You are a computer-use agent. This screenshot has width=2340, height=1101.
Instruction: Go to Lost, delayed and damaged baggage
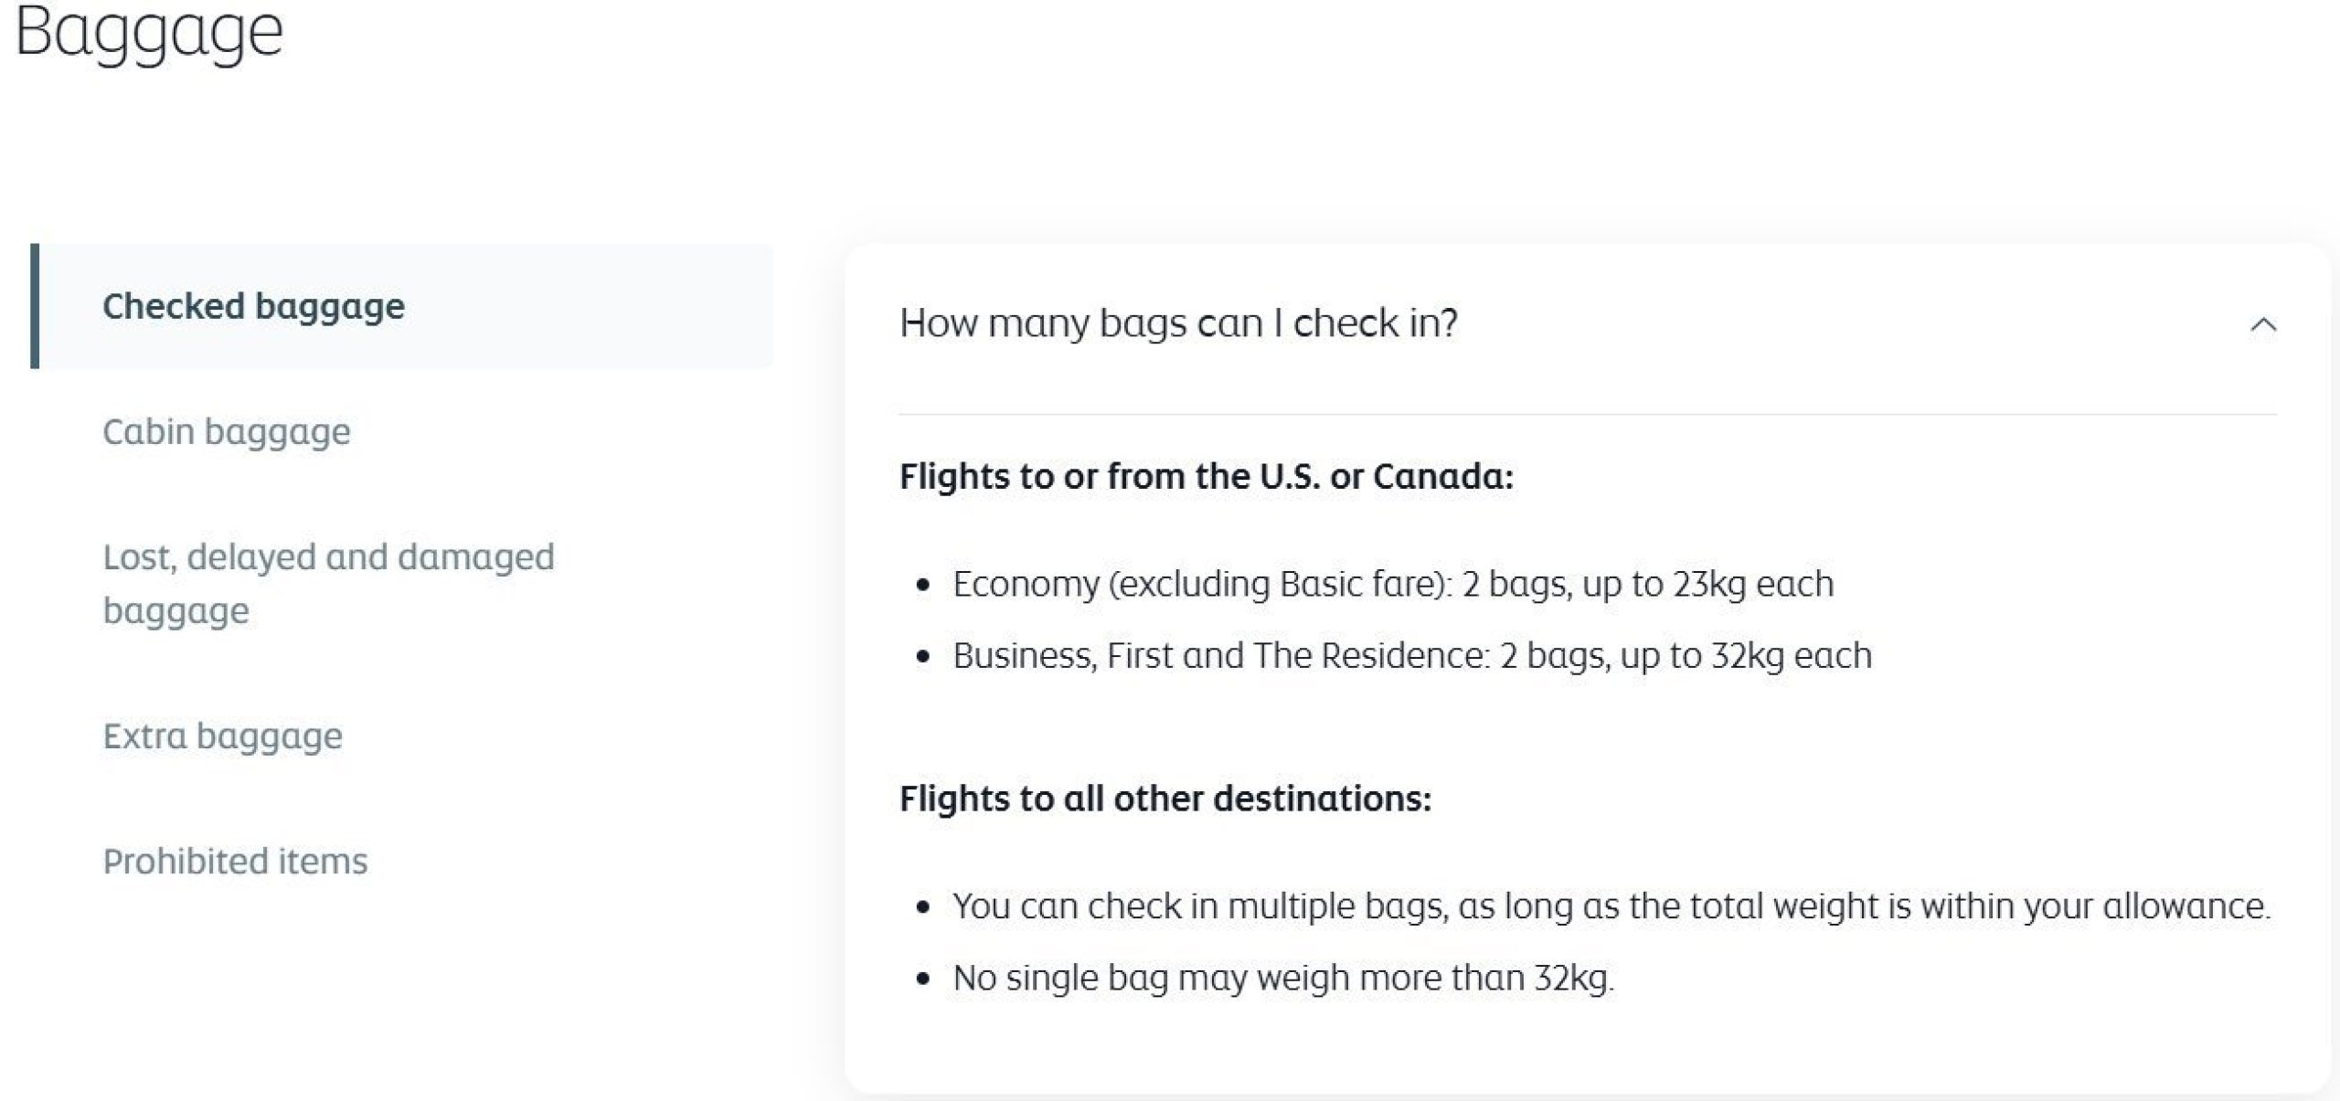coord(328,583)
